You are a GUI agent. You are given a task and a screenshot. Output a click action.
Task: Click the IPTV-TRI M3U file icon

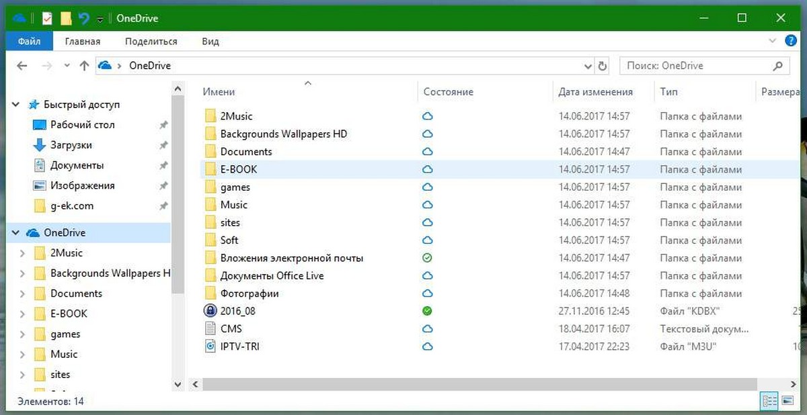coord(210,347)
